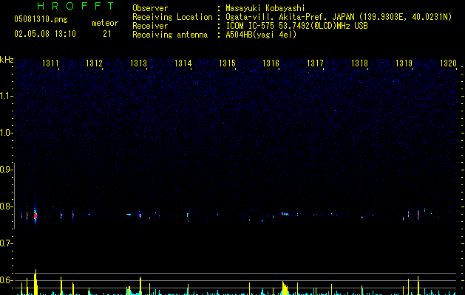The width and height of the screenshot is (465, 295).
Task: Click the 1311 time marker
Action: [50, 63]
